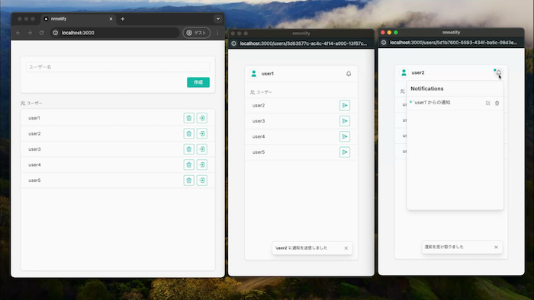Mark the 'user1' notification as read
534x300 pixels.
[x=487, y=103]
